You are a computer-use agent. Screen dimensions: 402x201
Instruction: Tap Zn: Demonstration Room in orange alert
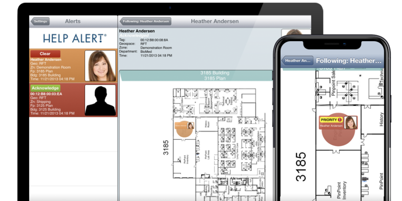[x=51, y=67]
